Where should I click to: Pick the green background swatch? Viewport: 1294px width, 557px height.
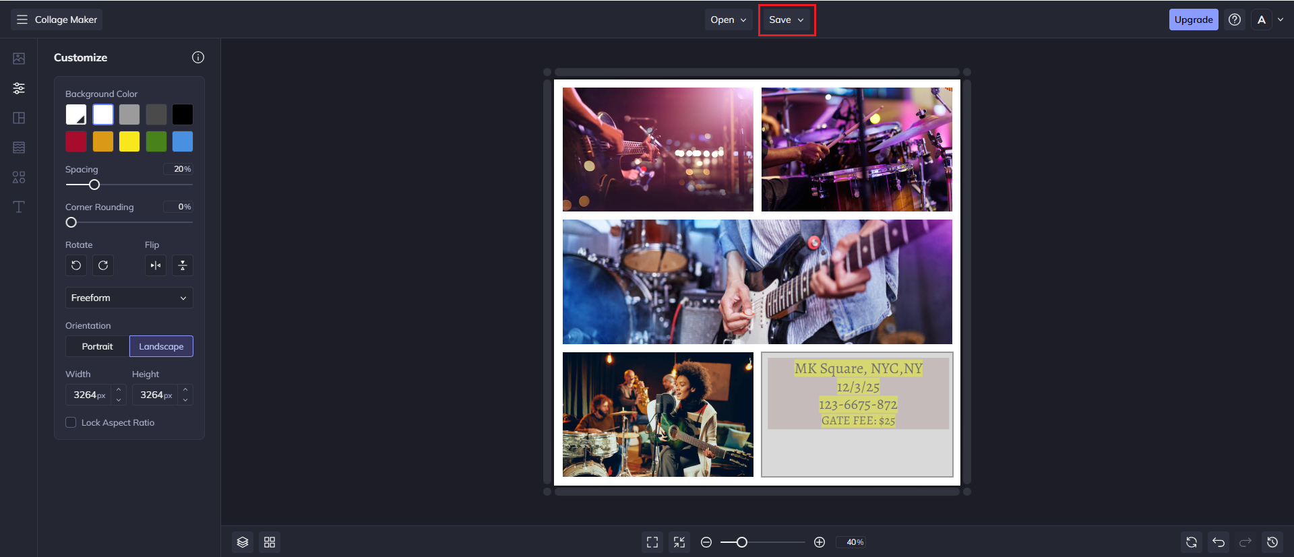point(156,141)
